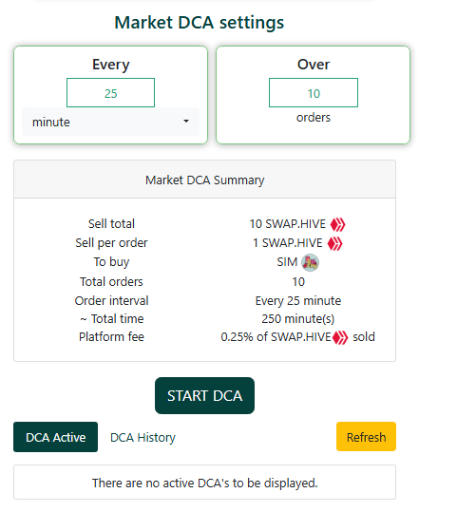Click the HIVE icon in Sell total row
Image resolution: width=457 pixels, height=512 pixels.
coord(337,224)
